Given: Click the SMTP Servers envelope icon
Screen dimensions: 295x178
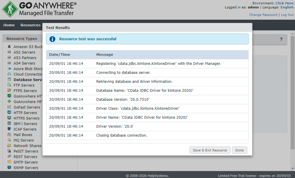Looking at the screenshot, I should click(x=9, y=162).
